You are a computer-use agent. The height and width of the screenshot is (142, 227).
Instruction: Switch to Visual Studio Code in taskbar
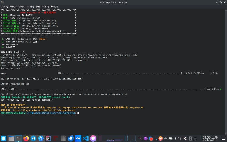[x=85, y=138]
